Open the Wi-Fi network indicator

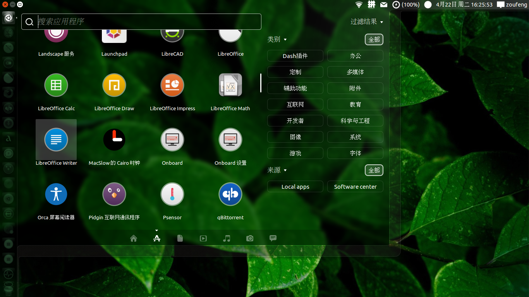point(359,5)
